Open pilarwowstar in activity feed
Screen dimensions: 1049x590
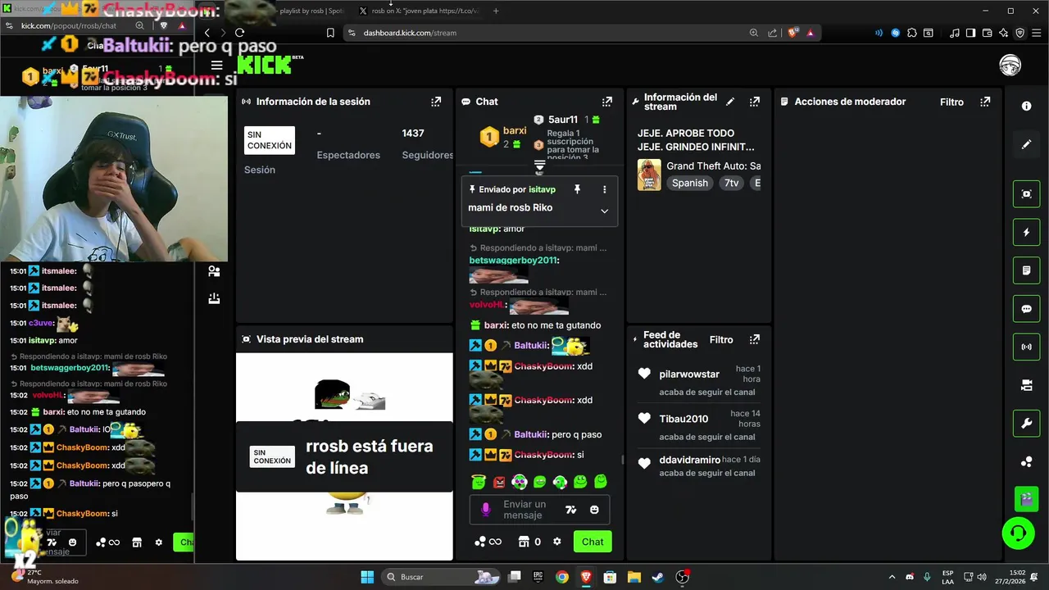point(689,374)
